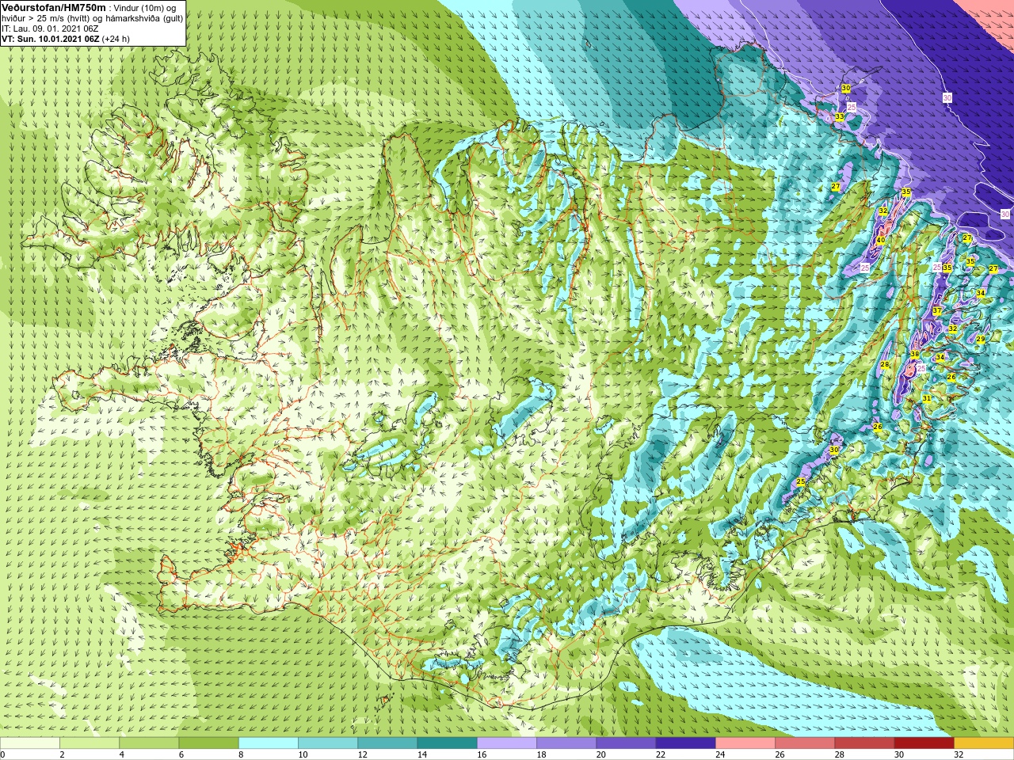Select the 18–20 m/s purple legend swatch
Viewport: 1014px width, 760px height.
[x=566, y=743]
